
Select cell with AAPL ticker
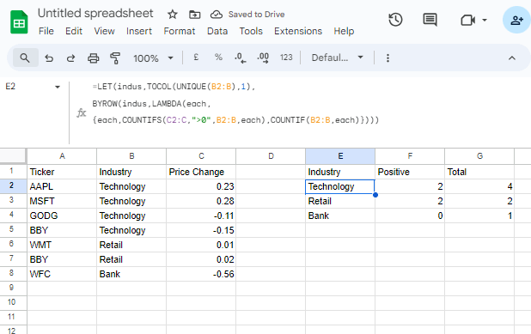[62, 186]
